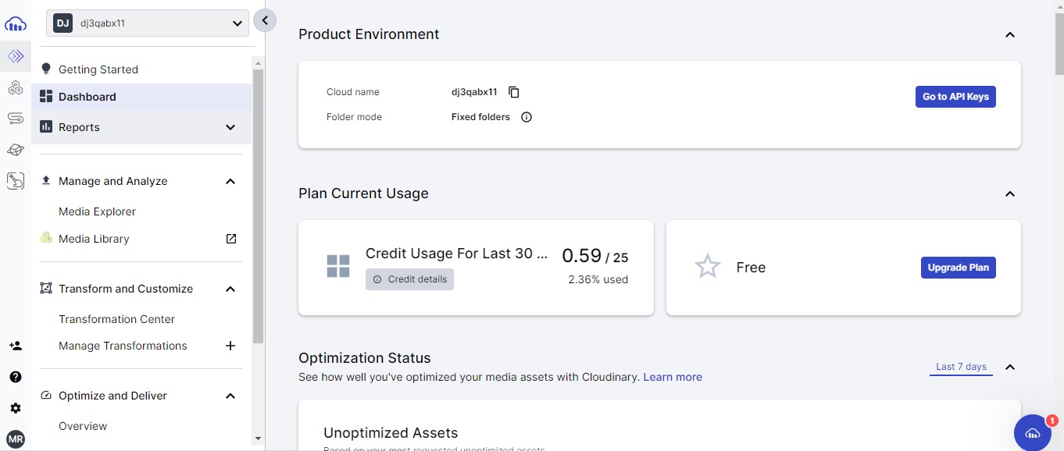Screen dimensions: 1064x451
Task: Collapse the Plan Current Usage section
Action: [x=1009, y=194]
